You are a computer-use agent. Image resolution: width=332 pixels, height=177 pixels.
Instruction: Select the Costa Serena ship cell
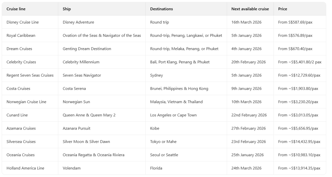74,88
